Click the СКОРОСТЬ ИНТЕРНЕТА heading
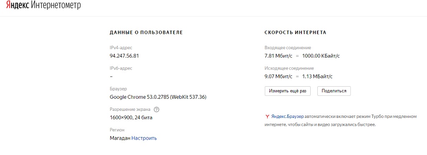 (x=296, y=32)
